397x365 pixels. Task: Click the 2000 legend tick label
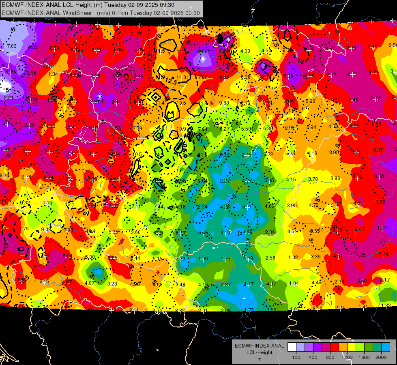pos(381,357)
